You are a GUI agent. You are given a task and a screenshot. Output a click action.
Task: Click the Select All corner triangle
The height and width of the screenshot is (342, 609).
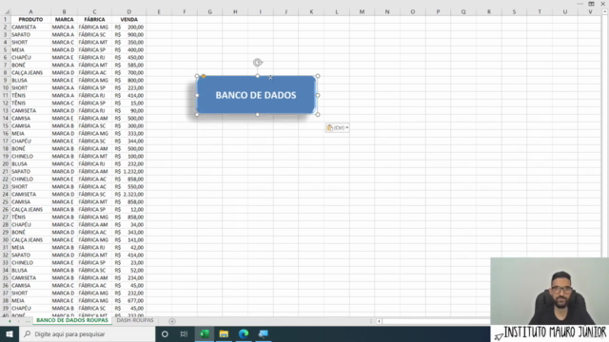click(x=6, y=12)
